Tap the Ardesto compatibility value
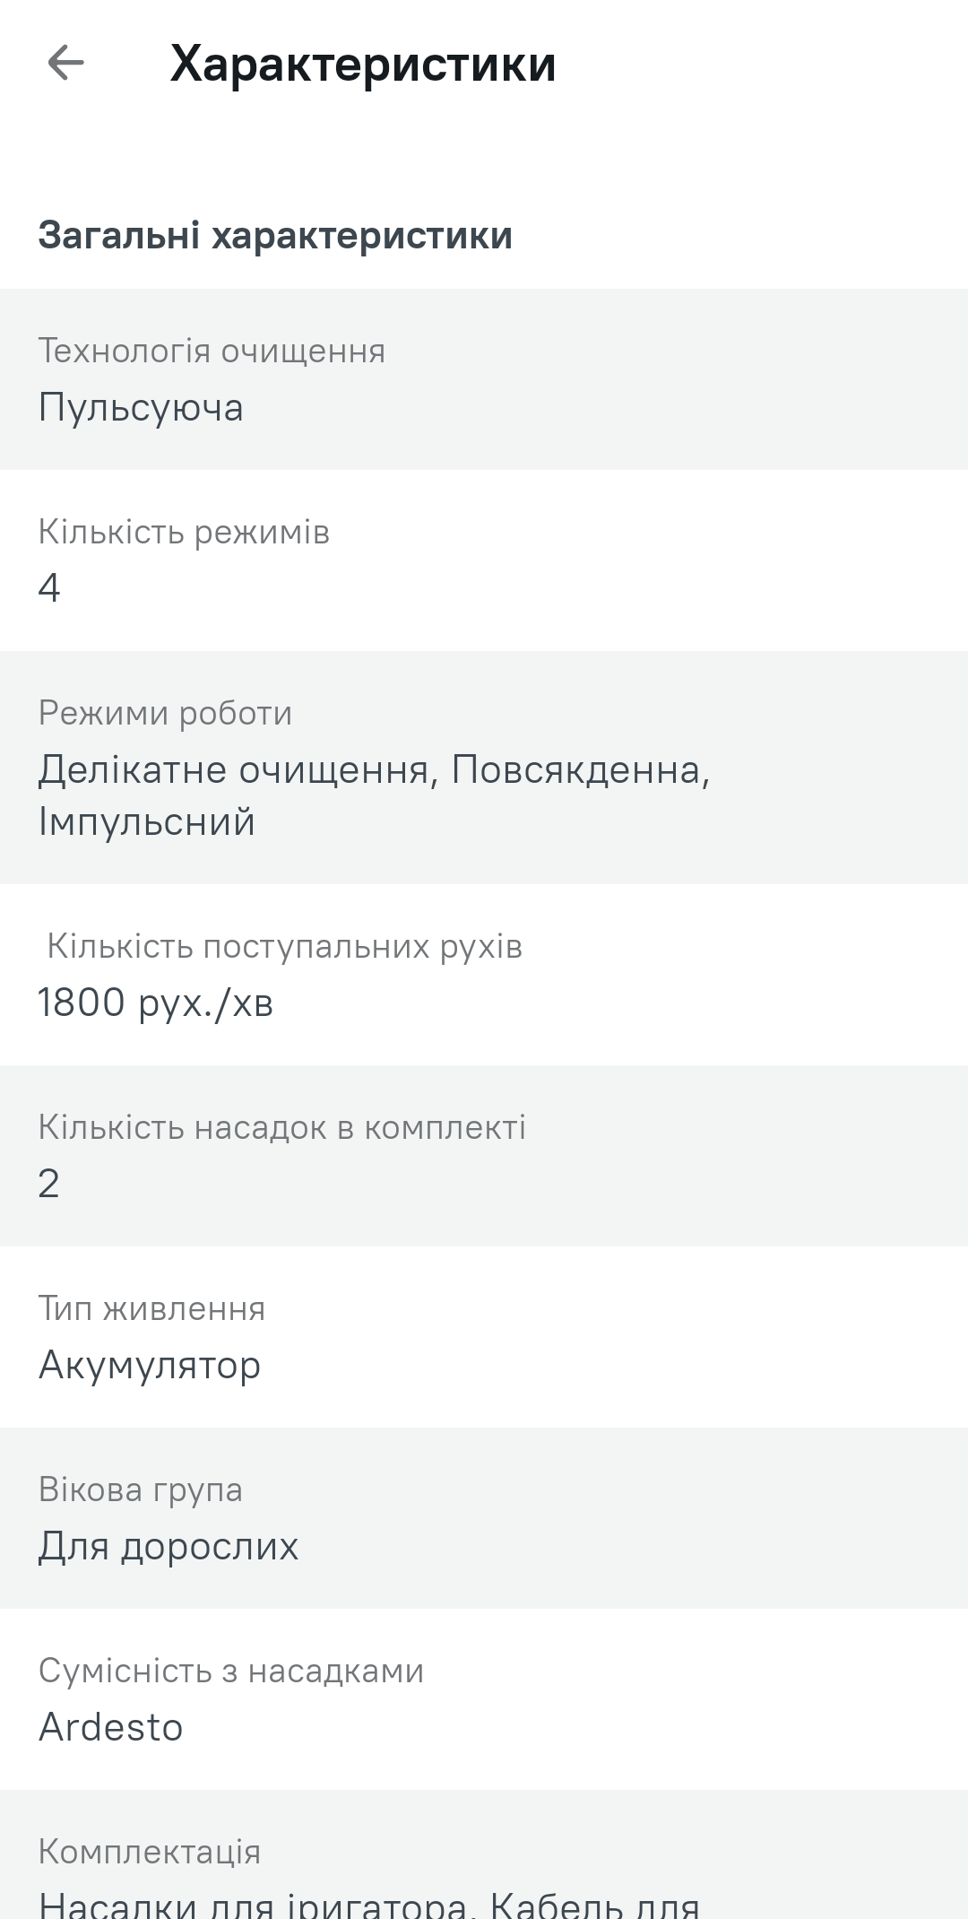 [111, 1727]
